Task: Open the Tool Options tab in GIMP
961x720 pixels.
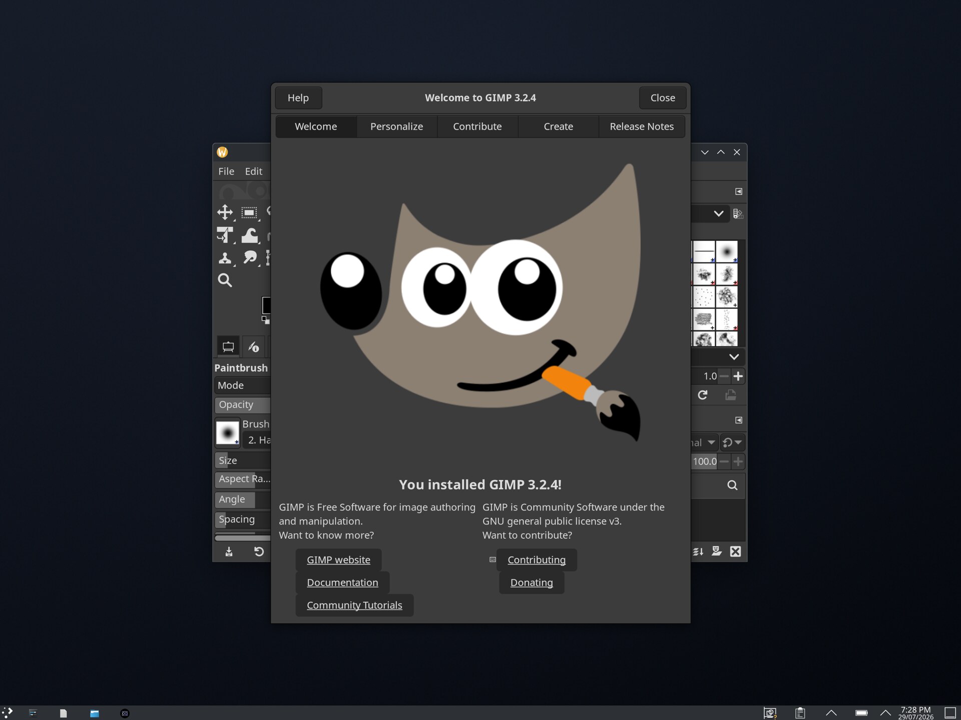Action: click(228, 346)
